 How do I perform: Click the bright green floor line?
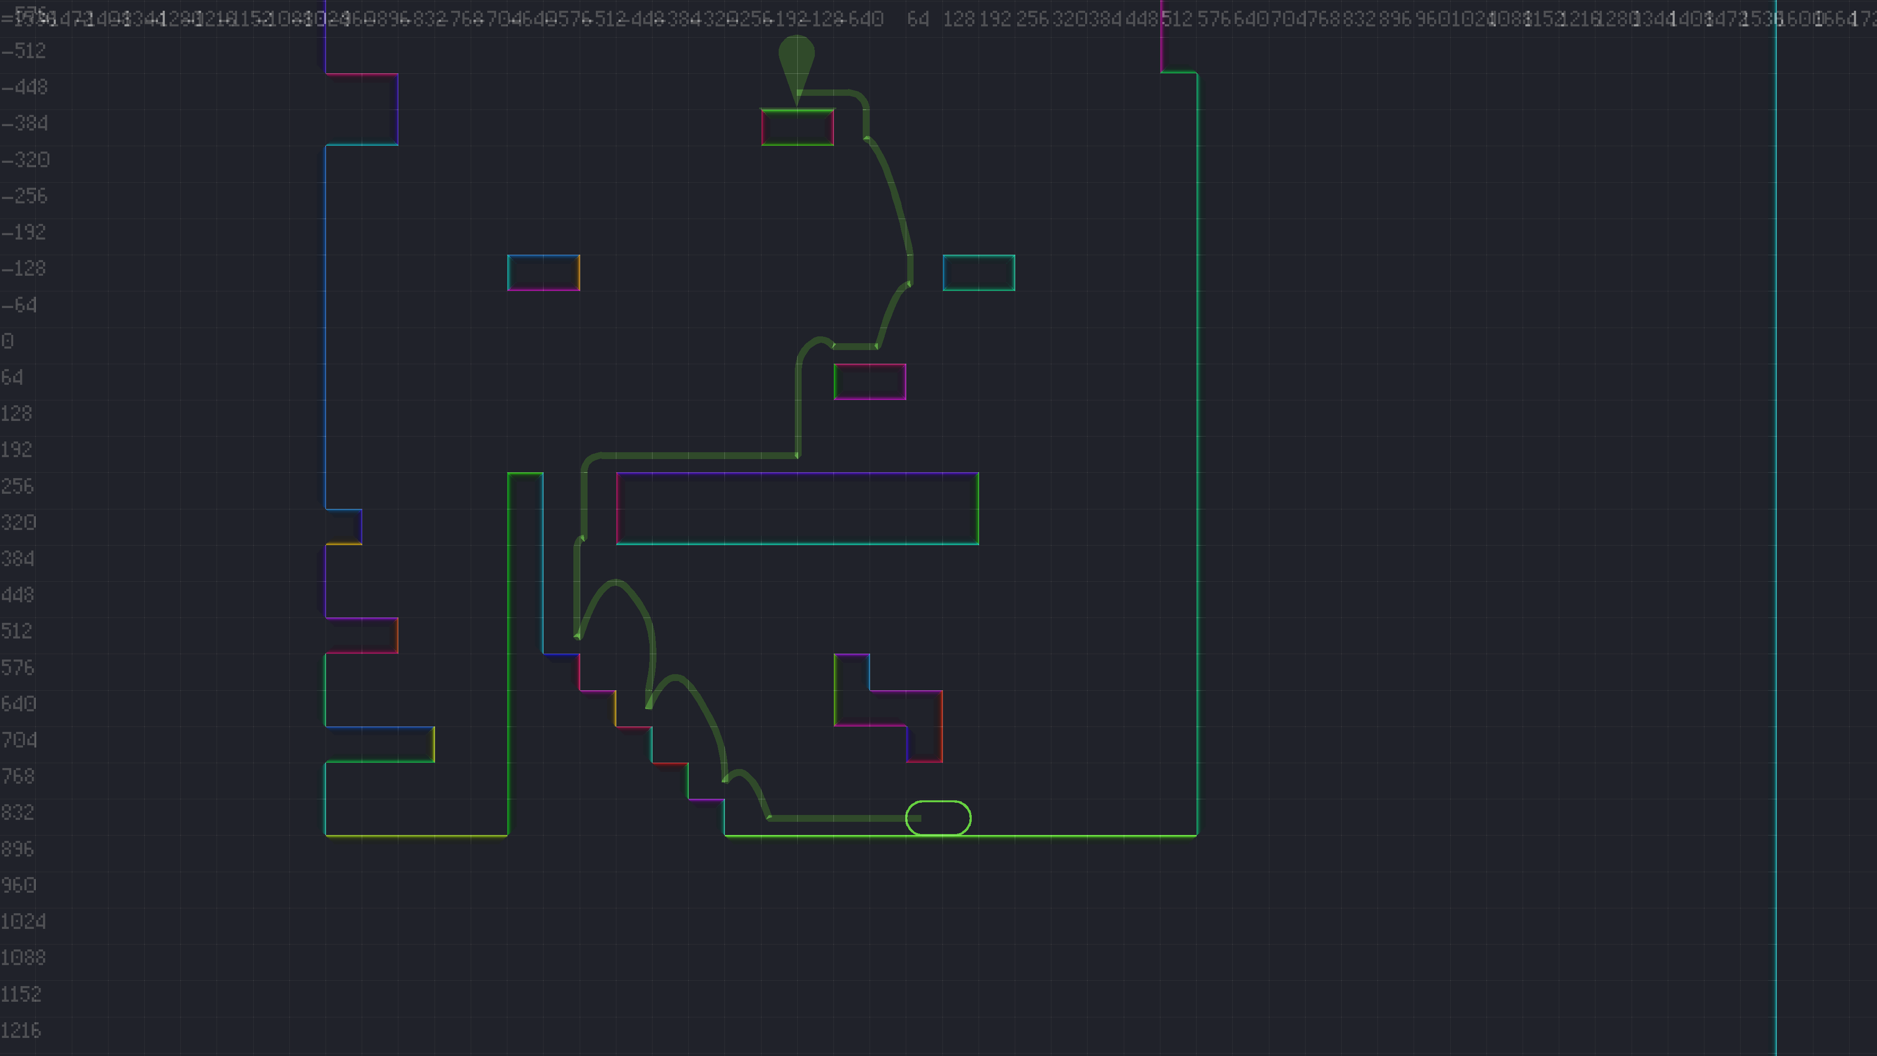point(1056,836)
